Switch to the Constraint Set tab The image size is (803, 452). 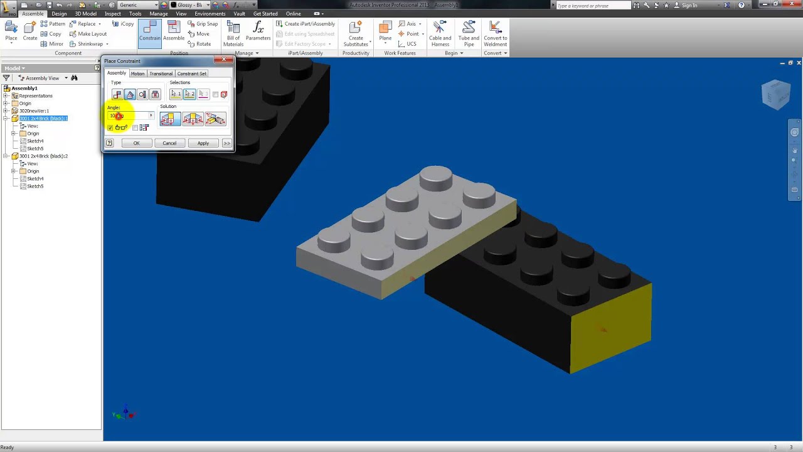click(192, 73)
